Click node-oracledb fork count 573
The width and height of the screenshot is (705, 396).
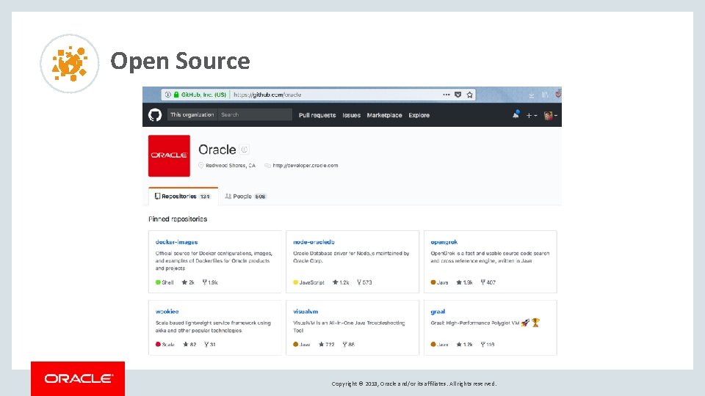365,282
